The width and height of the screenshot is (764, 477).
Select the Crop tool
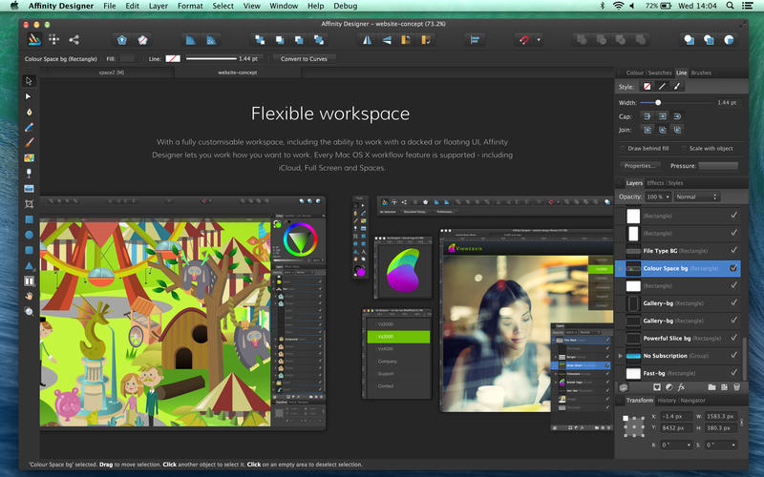[x=29, y=204]
